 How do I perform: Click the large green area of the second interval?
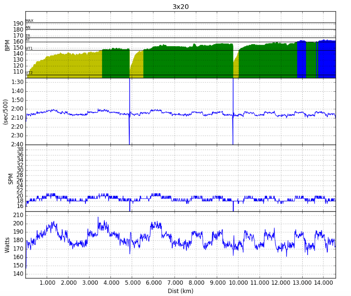[x=188, y=61]
